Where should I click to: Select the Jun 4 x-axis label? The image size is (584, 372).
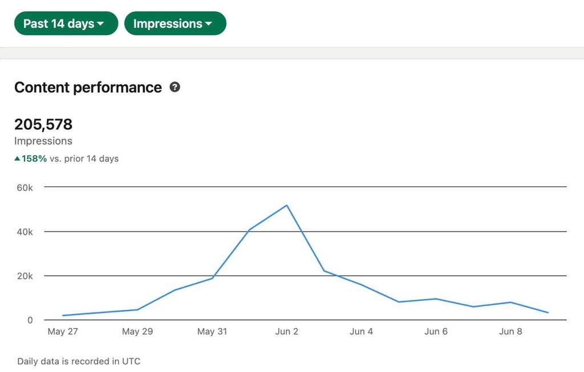click(361, 332)
